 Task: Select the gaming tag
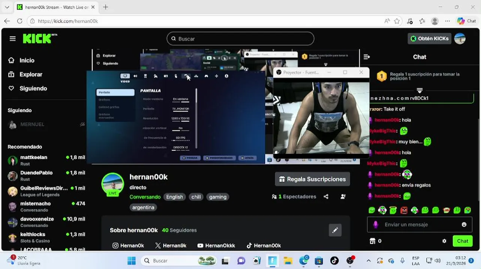coord(218,197)
